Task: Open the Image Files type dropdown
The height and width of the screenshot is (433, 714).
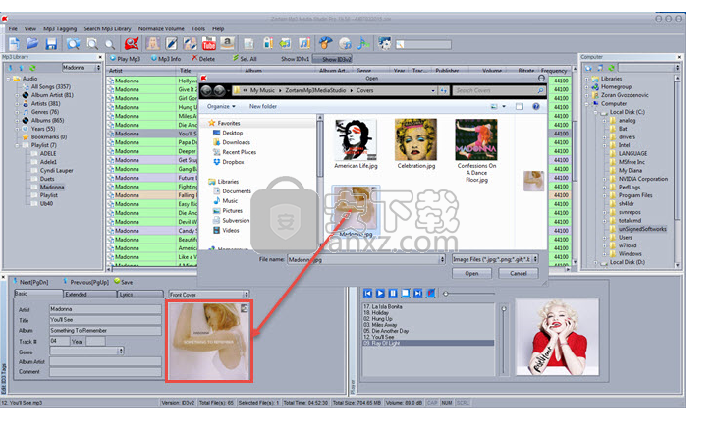Action: point(535,259)
